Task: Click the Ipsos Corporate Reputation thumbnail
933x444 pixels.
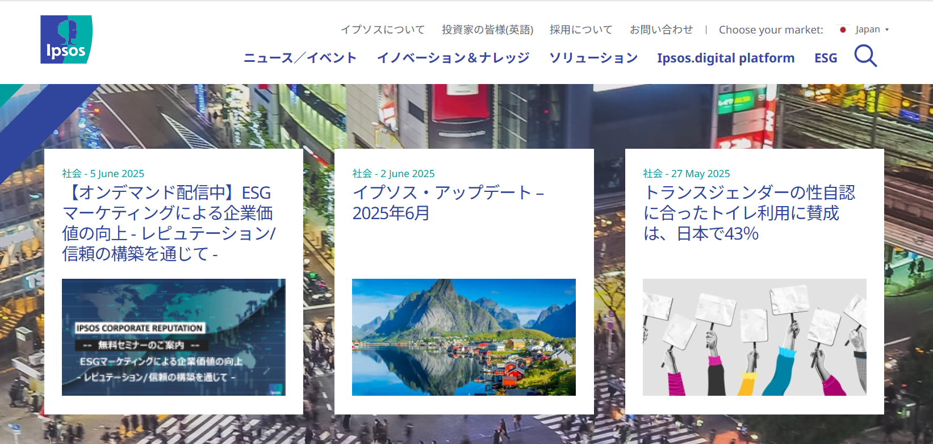Action: click(174, 337)
